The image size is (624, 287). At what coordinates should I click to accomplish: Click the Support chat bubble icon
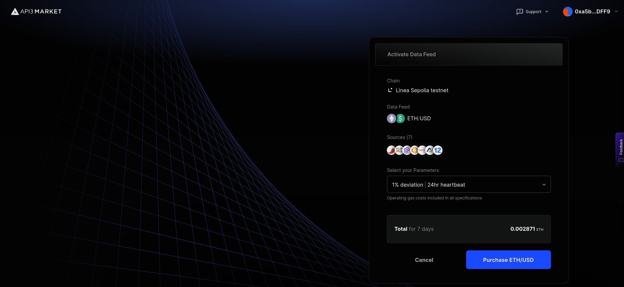point(520,12)
